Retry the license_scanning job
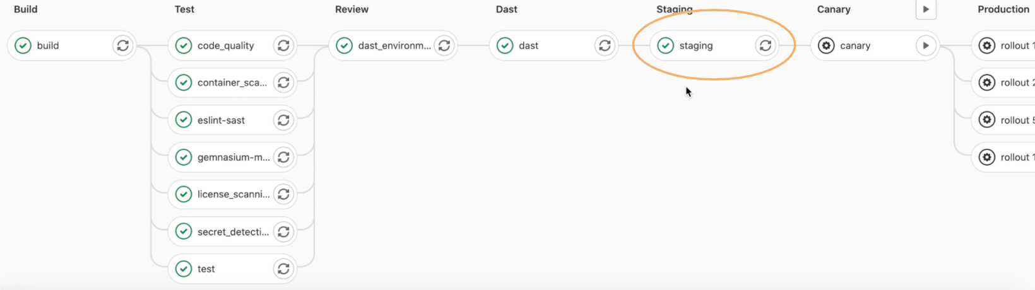Image resolution: width=1035 pixels, height=290 pixels. point(283,194)
